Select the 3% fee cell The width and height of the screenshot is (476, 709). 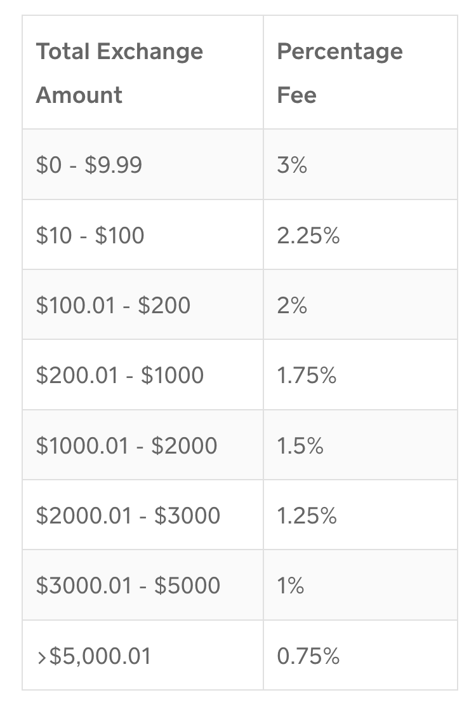point(360,165)
